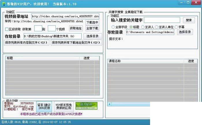Viewport: 202px width, 125px height.
Task: Open VIP版本和免费版的区别 button
Action: 64,106
